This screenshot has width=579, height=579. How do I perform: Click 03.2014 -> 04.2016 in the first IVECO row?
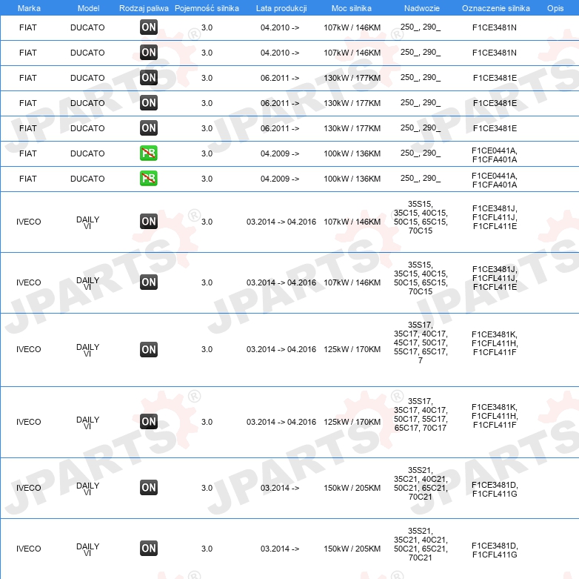pos(281,222)
